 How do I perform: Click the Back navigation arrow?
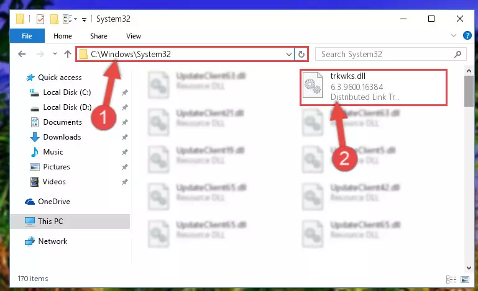pyautogui.click(x=22, y=54)
